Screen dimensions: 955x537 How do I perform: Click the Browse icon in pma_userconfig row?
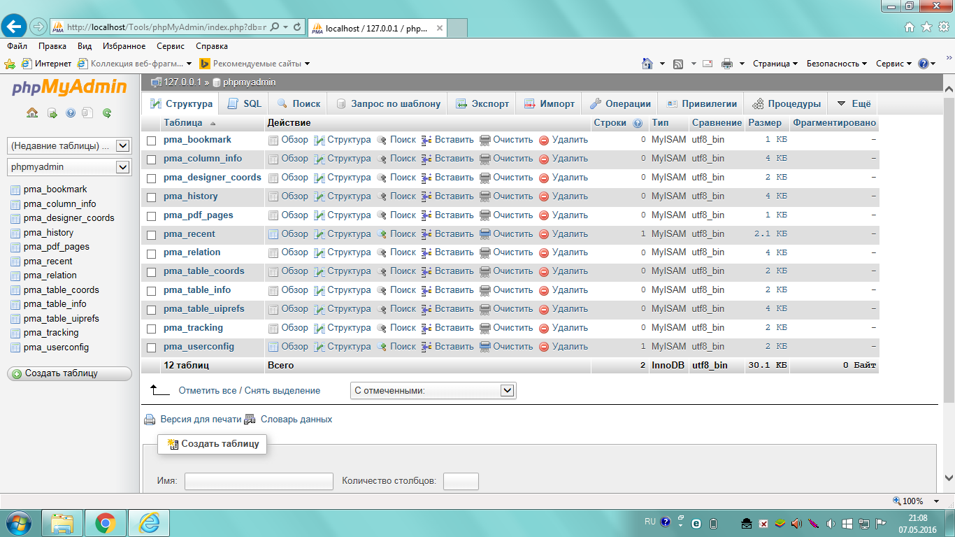tap(273, 347)
